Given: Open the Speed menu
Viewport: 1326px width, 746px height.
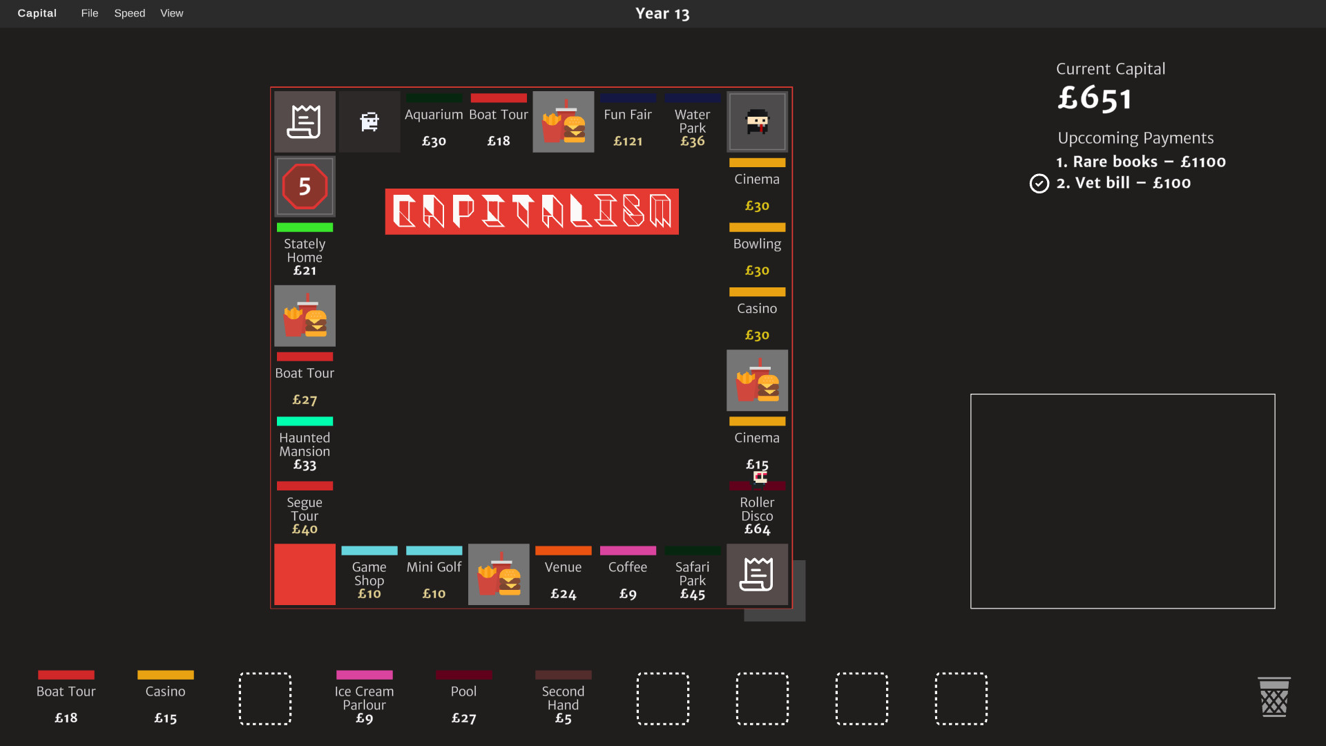Looking at the screenshot, I should (x=129, y=12).
